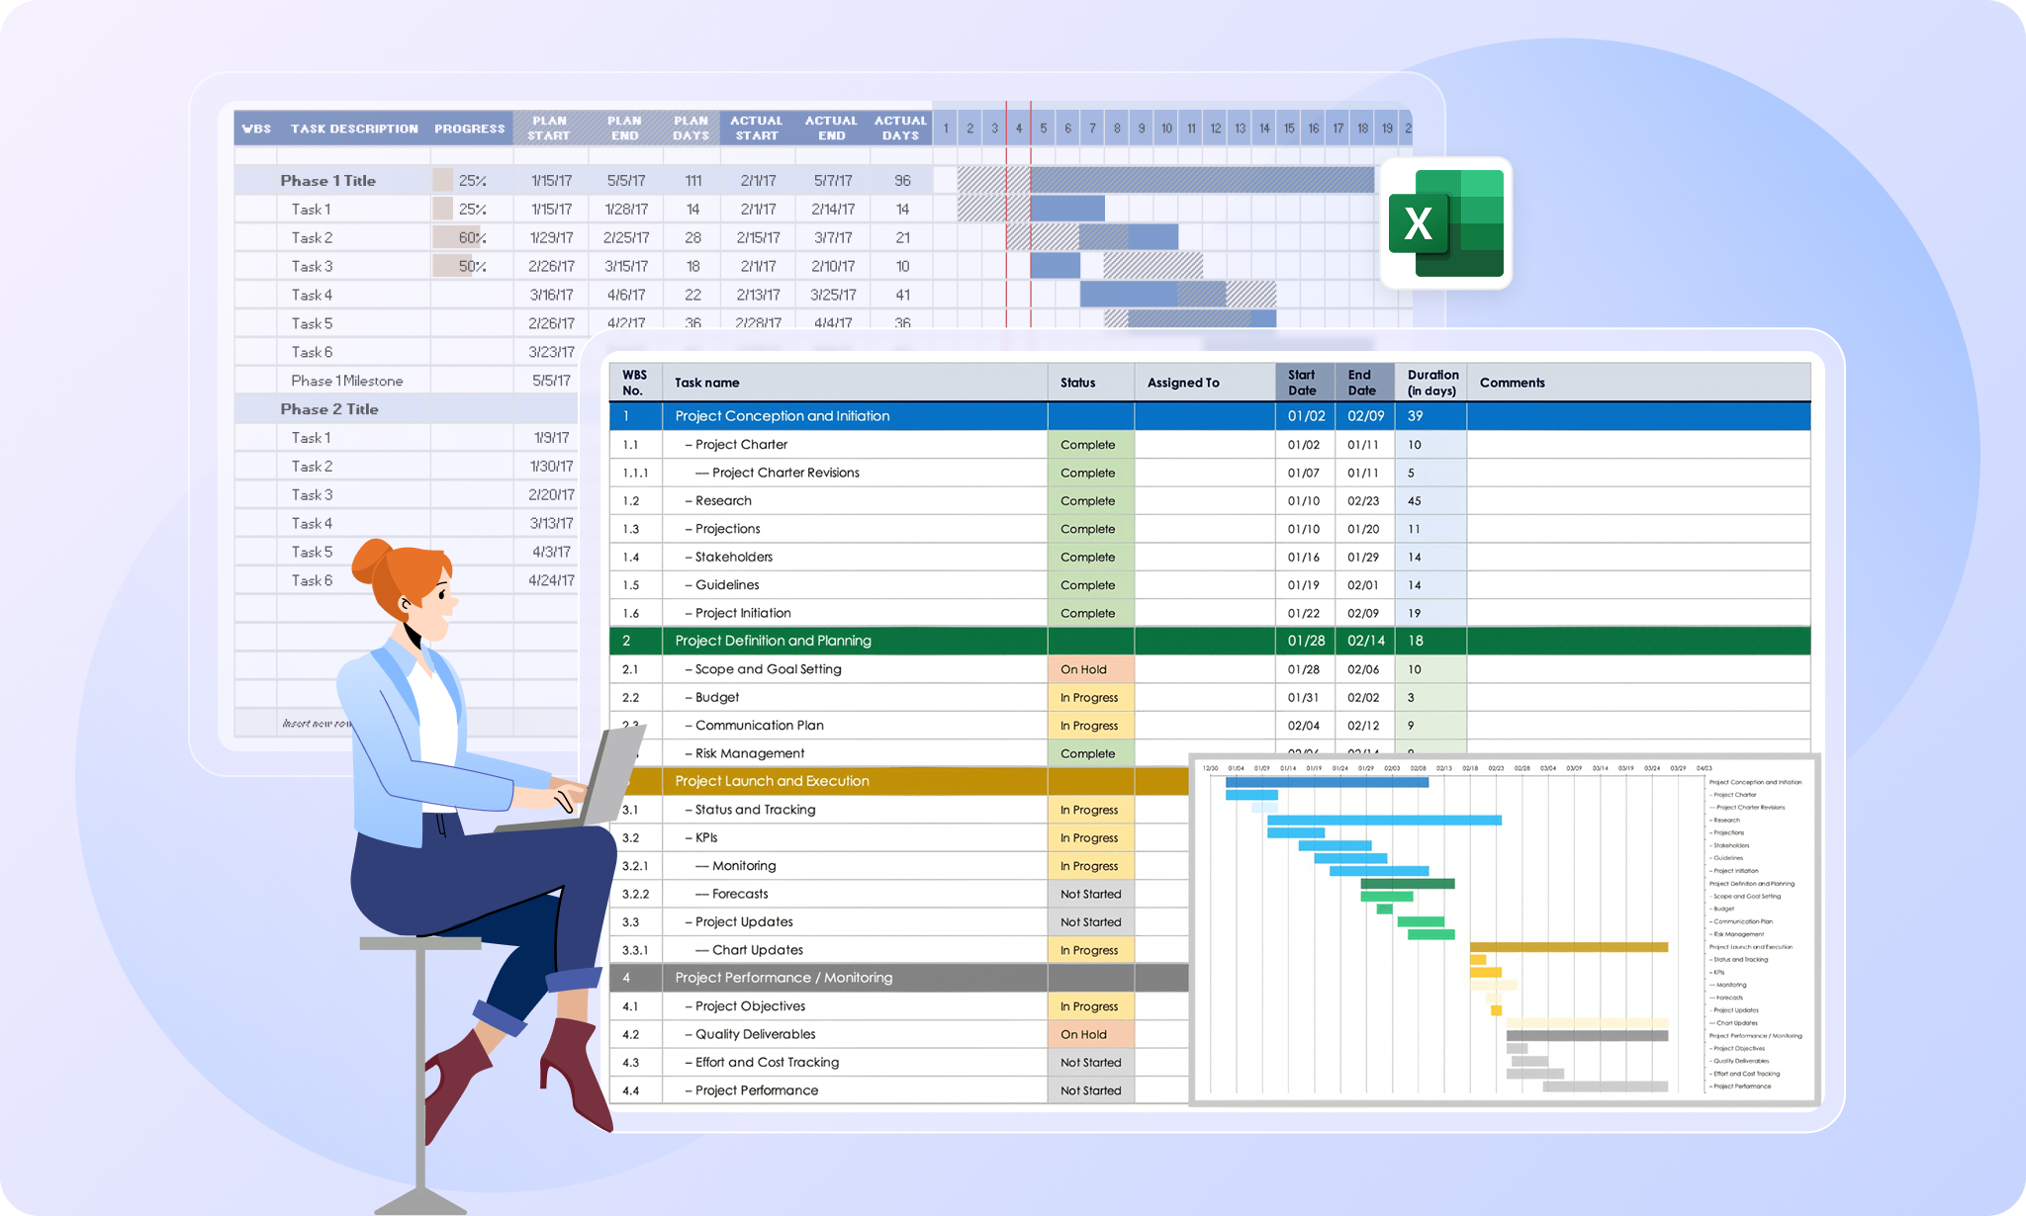Select the green Project Definition and Planning row
Viewport: 2026px width, 1216px height.
coord(1210,641)
